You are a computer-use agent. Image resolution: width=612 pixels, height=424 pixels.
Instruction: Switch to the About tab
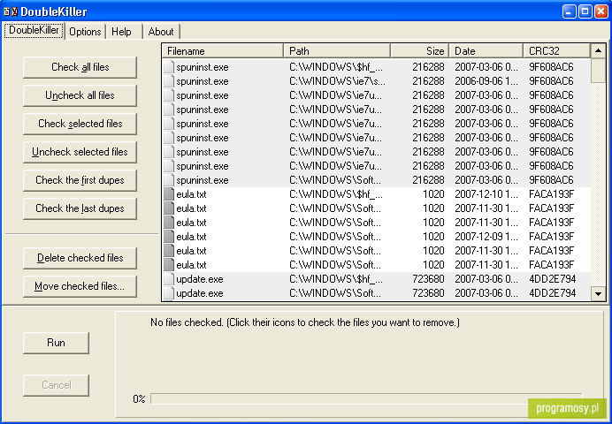[161, 32]
